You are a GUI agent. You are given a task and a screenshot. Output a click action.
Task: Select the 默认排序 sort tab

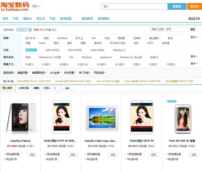(x=7, y=88)
